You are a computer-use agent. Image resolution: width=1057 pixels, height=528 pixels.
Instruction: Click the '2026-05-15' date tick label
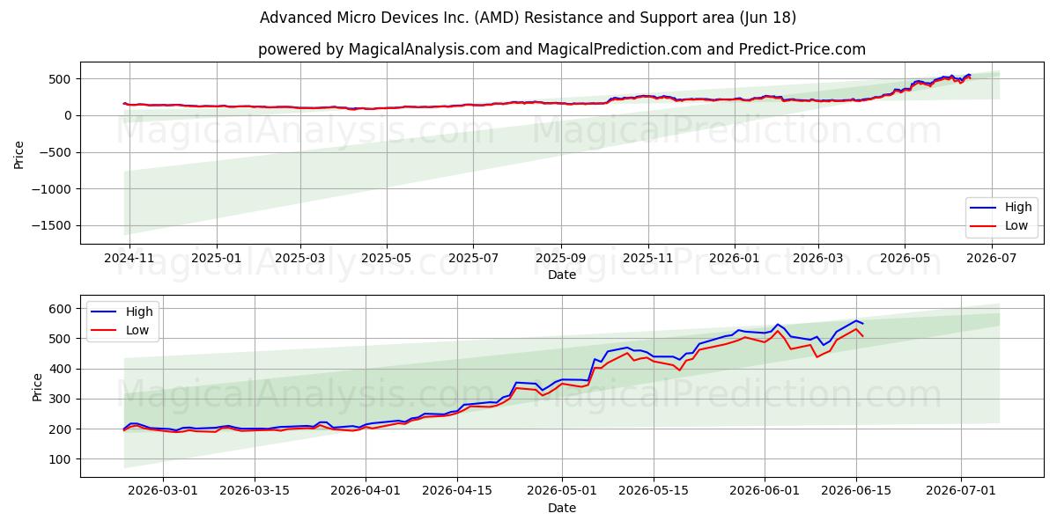[654, 491]
